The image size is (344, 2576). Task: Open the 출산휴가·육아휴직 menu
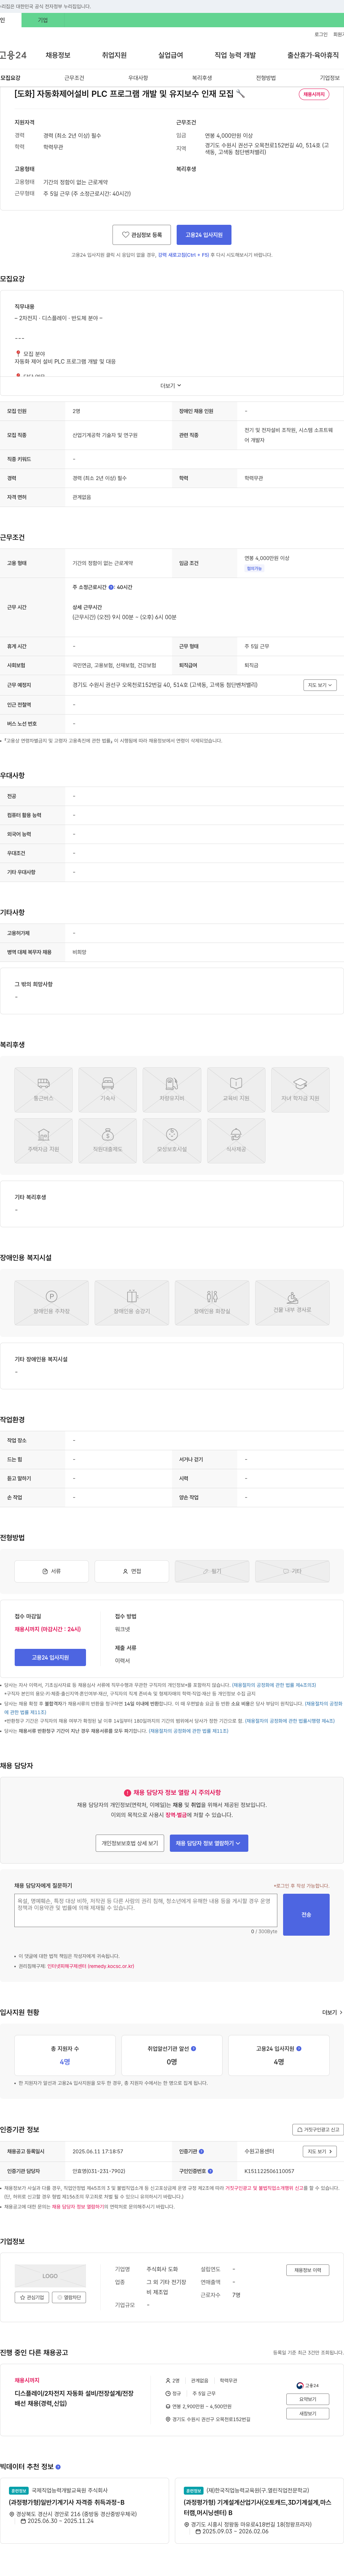click(313, 55)
